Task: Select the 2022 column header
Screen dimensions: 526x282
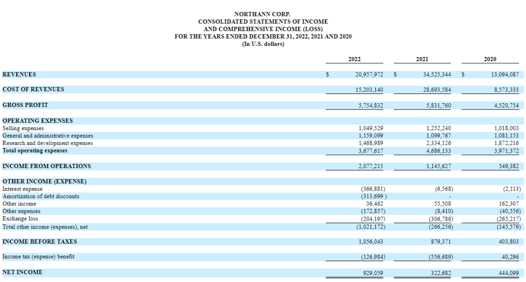Action: coord(354,59)
